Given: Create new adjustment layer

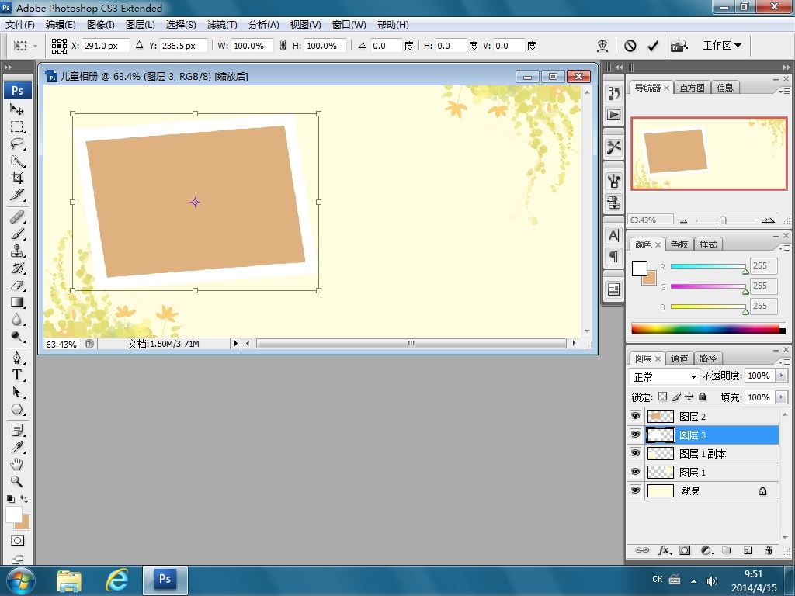Looking at the screenshot, I should 706,550.
